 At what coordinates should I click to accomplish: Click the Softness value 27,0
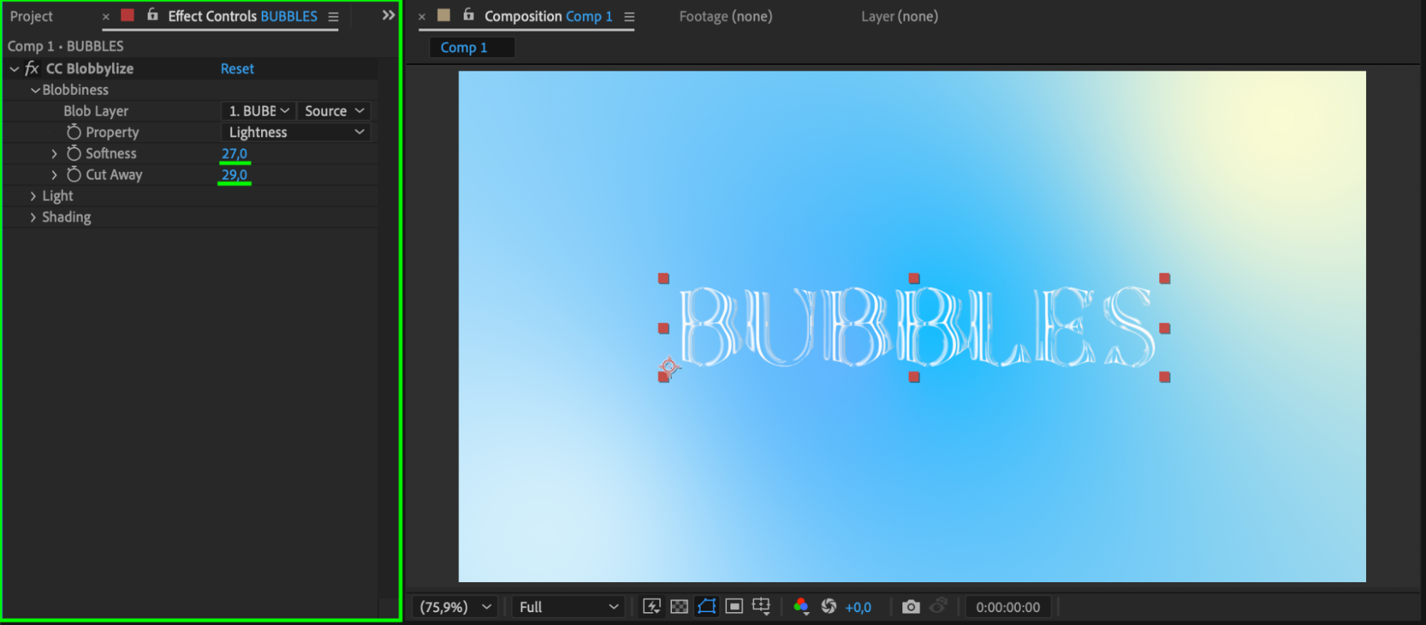[x=234, y=154]
